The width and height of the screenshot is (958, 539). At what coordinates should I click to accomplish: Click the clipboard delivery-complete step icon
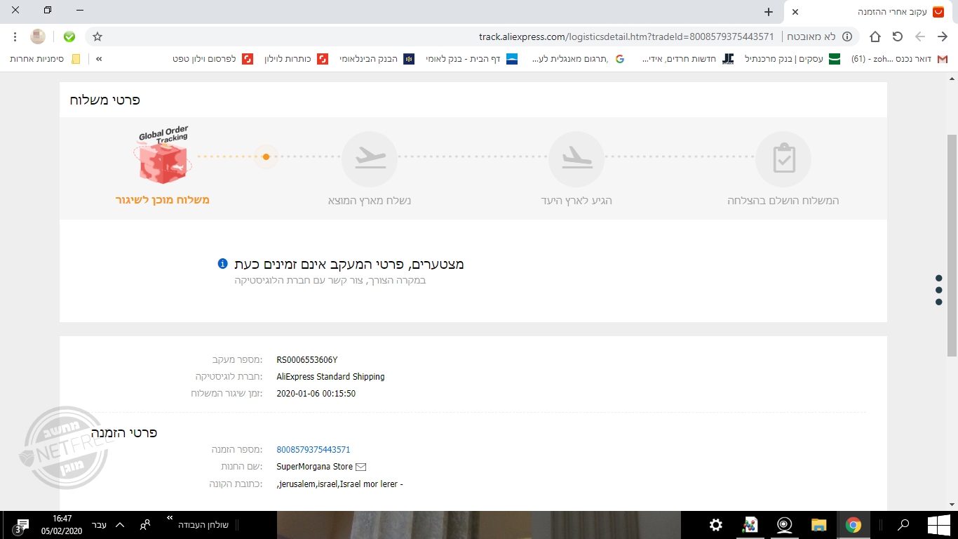pyautogui.click(x=783, y=159)
